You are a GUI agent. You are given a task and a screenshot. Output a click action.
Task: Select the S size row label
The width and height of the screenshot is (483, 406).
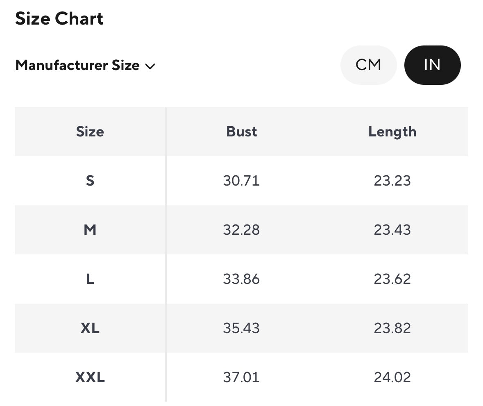tap(90, 181)
